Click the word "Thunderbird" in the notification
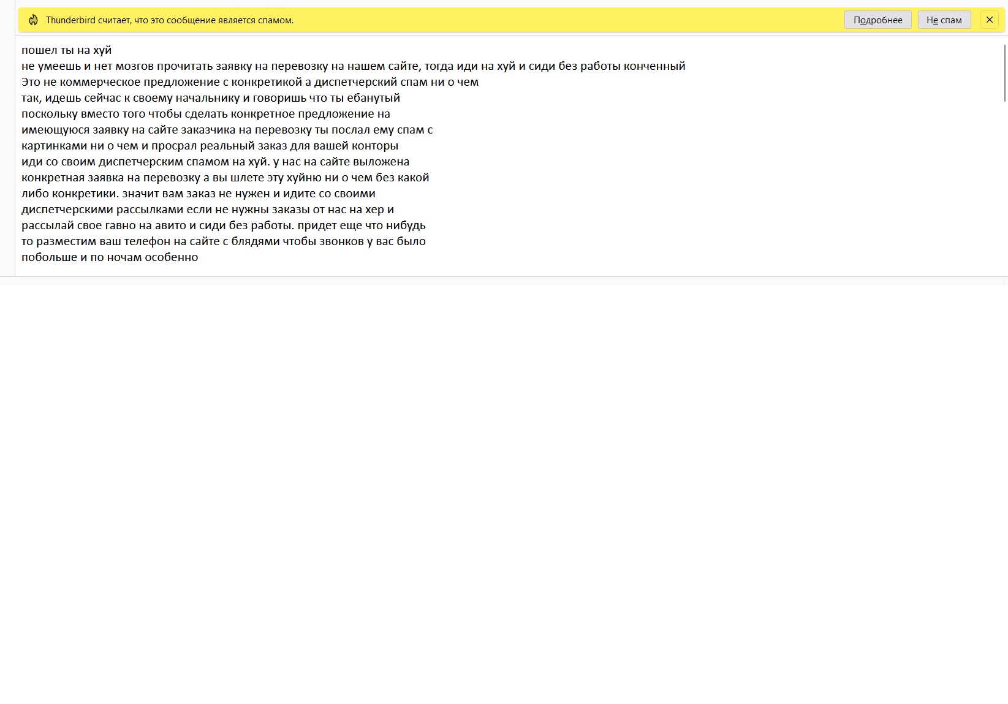This screenshot has height=704, width=1008. [x=70, y=20]
